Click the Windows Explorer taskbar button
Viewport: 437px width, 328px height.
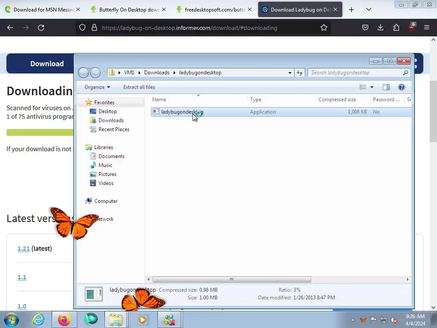point(116,319)
